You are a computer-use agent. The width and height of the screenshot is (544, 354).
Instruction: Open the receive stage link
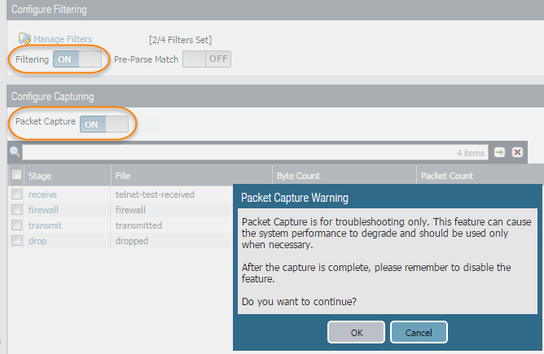pyautogui.click(x=43, y=194)
